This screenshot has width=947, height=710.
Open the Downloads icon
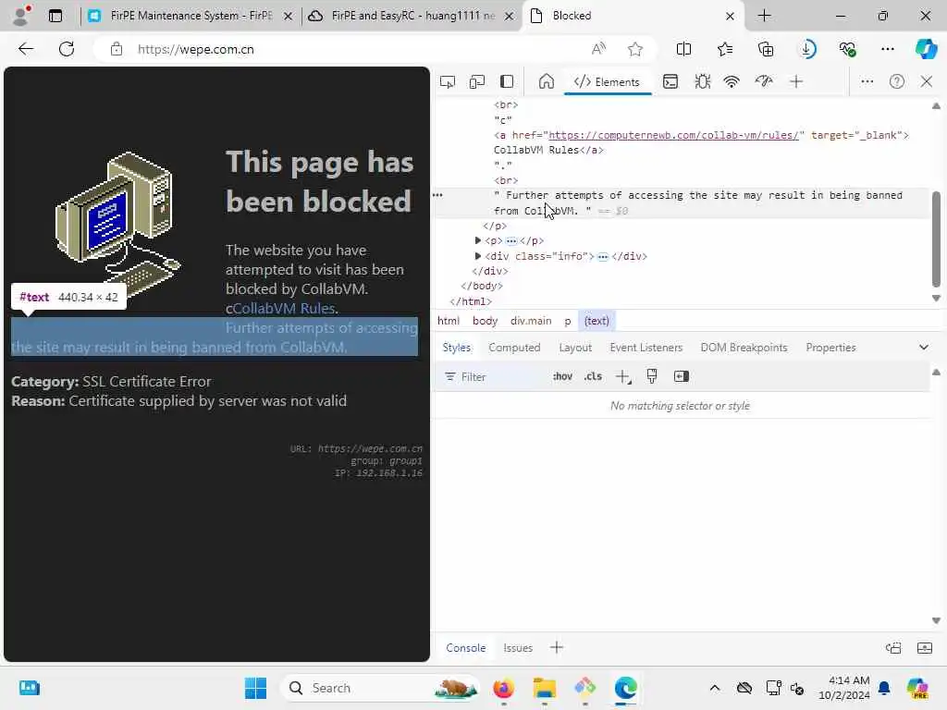point(806,49)
